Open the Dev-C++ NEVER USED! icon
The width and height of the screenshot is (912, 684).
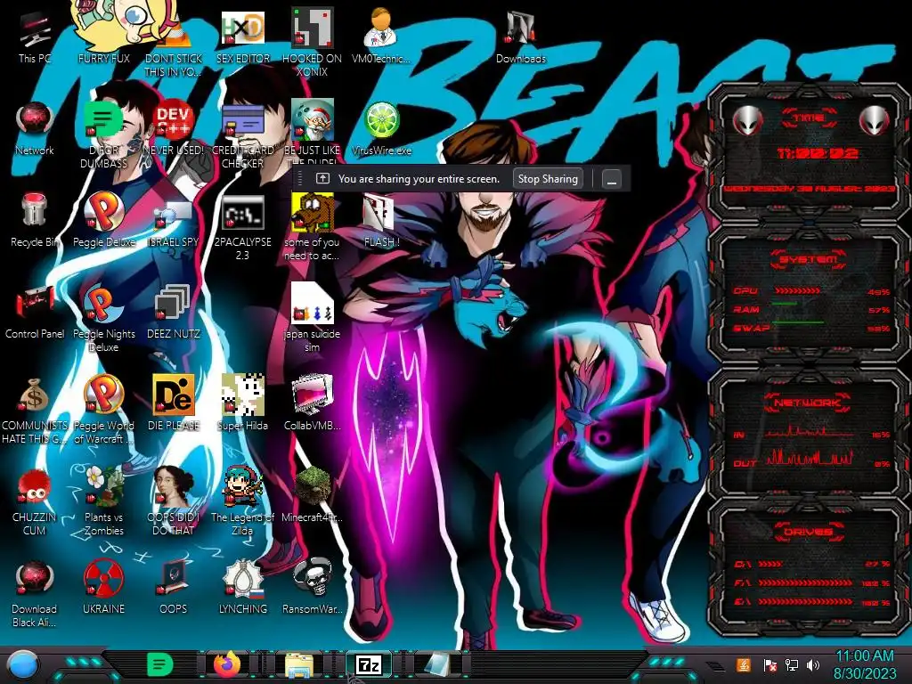pos(174,128)
